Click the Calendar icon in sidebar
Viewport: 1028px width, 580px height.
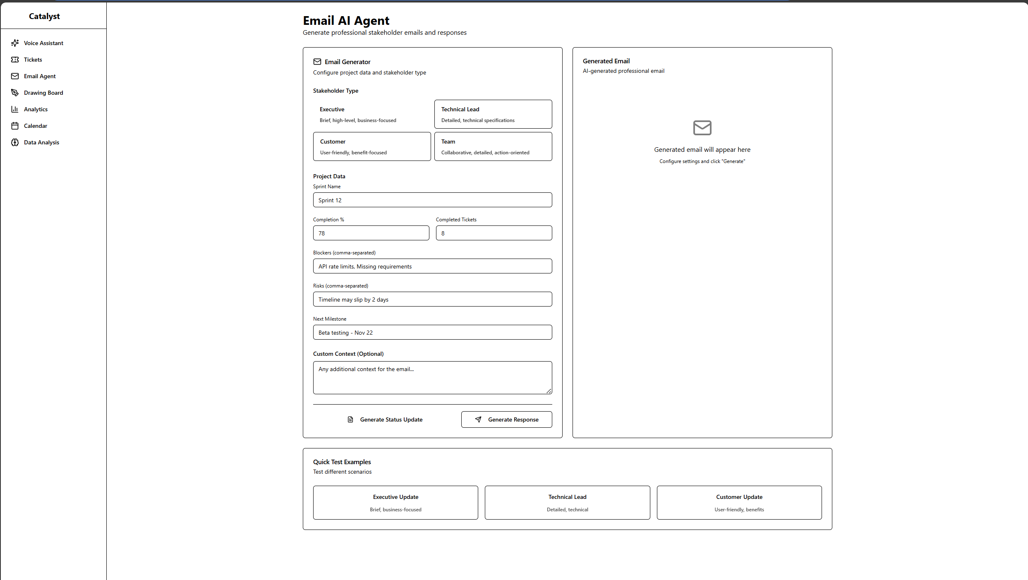click(x=15, y=126)
